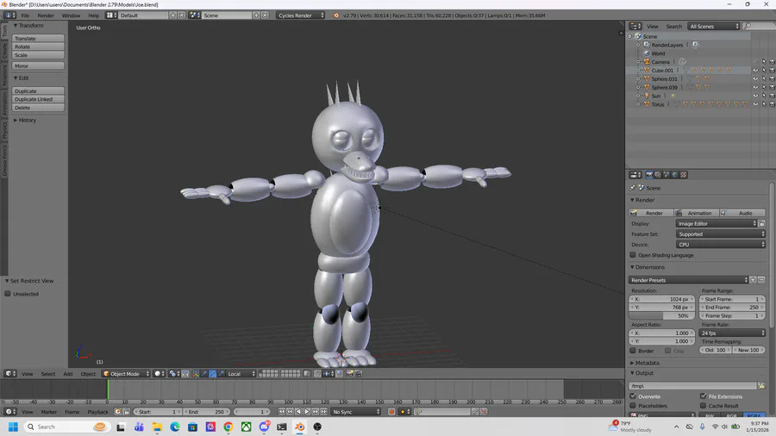Click the Animation render button
Viewport: 776px width, 436px height.
[x=699, y=213]
